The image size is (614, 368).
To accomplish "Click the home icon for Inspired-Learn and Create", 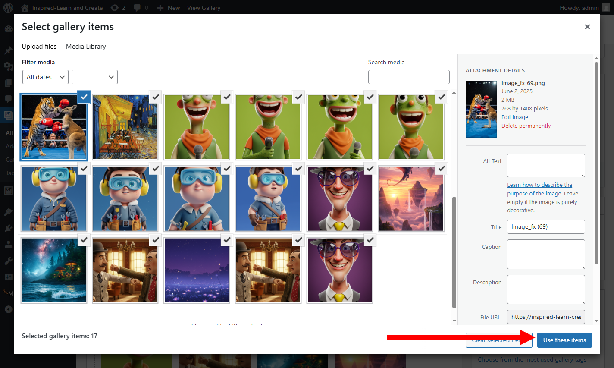I will tap(25, 8).
